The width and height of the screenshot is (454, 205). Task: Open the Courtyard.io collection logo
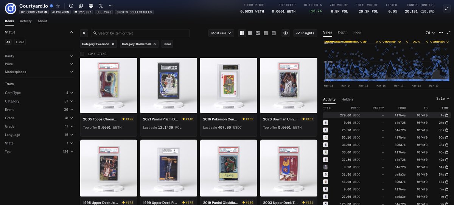click(11, 8)
